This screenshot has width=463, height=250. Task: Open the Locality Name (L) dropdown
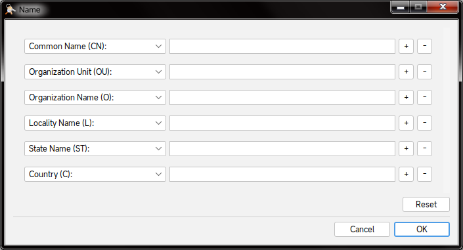click(x=95, y=123)
